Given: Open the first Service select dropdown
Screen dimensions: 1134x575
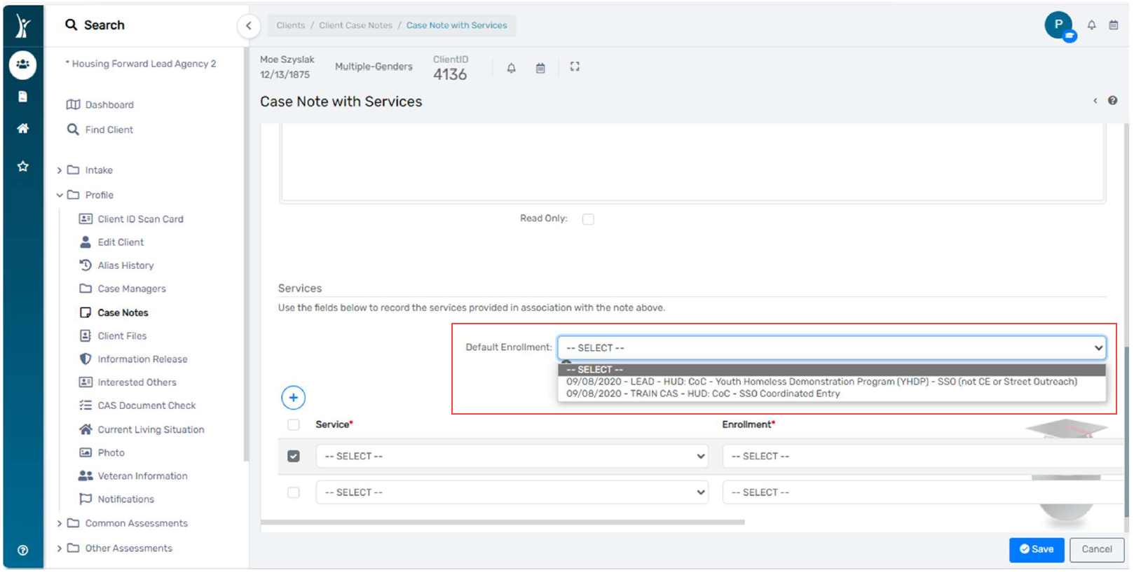Looking at the screenshot, I should pyautogui.click(x=512, y=457).
